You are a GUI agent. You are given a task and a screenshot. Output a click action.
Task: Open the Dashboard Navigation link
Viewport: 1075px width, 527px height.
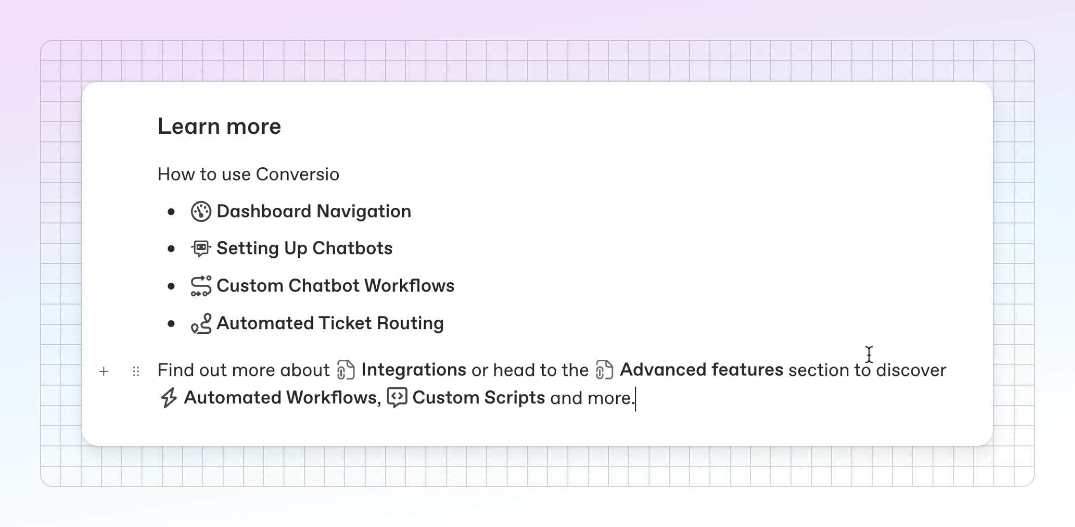coord(314,211)
